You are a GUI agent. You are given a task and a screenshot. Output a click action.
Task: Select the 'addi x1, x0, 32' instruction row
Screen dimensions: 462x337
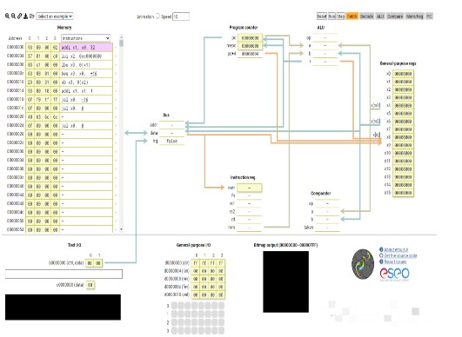pos(86,48)
